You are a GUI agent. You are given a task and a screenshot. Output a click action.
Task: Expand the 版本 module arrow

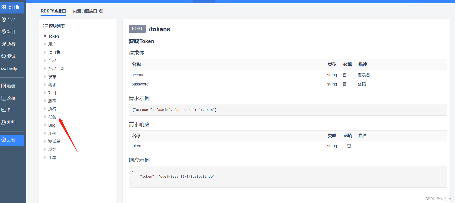coord(45,101)
